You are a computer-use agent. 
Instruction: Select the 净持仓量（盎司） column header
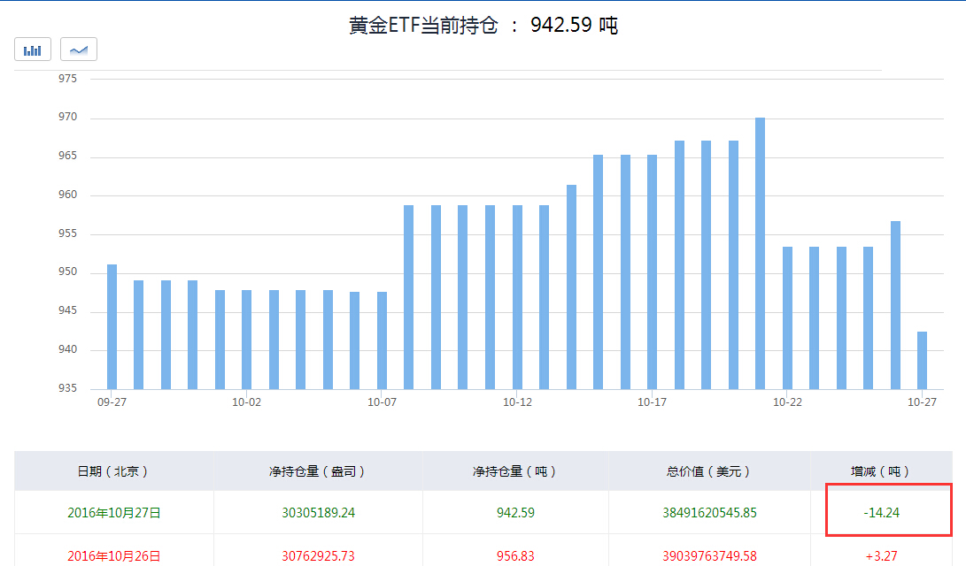(x=318, y=471)
